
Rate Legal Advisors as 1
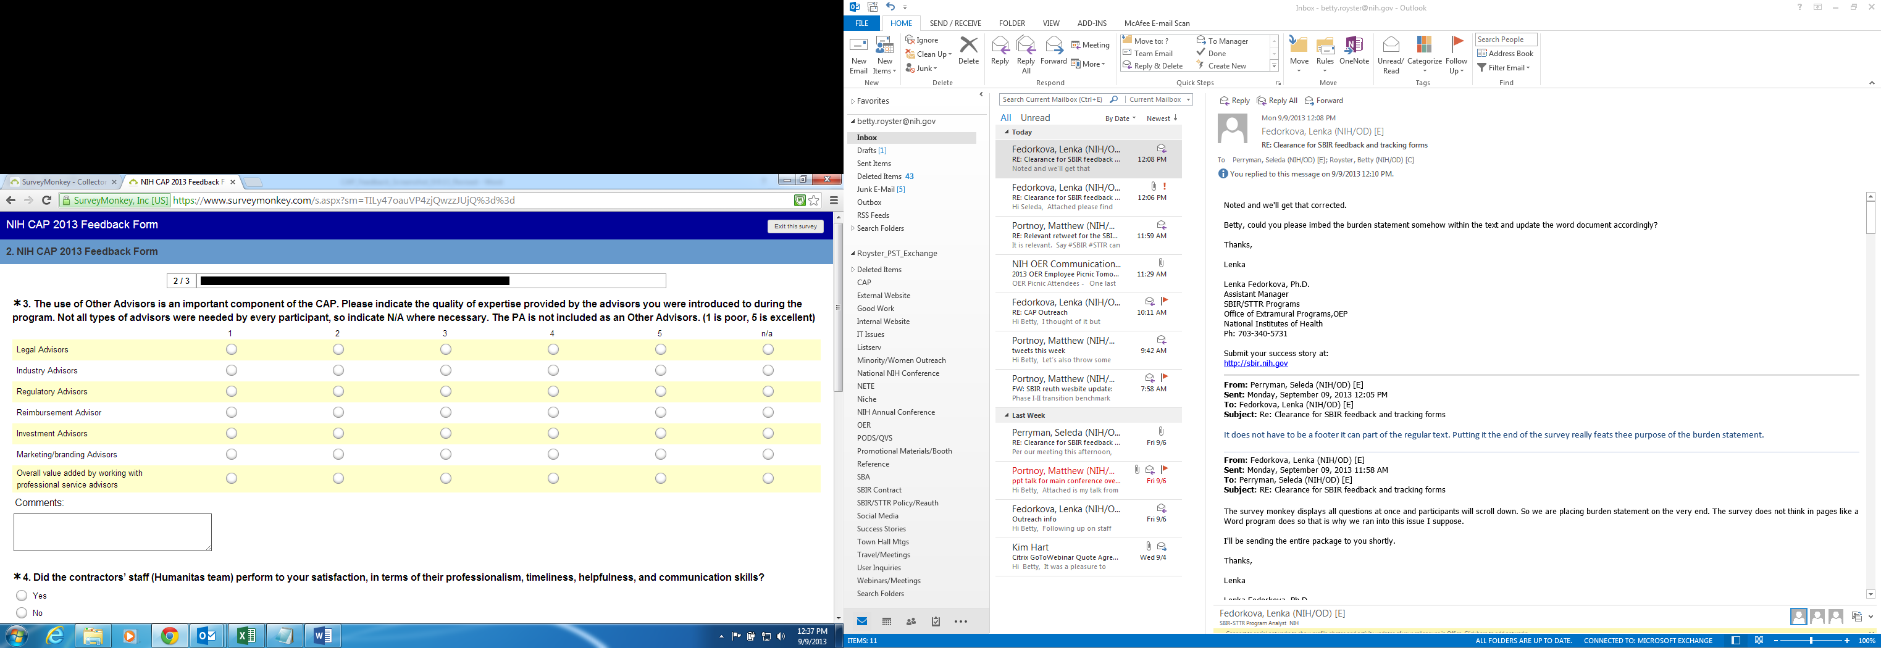tap(232, 349)
